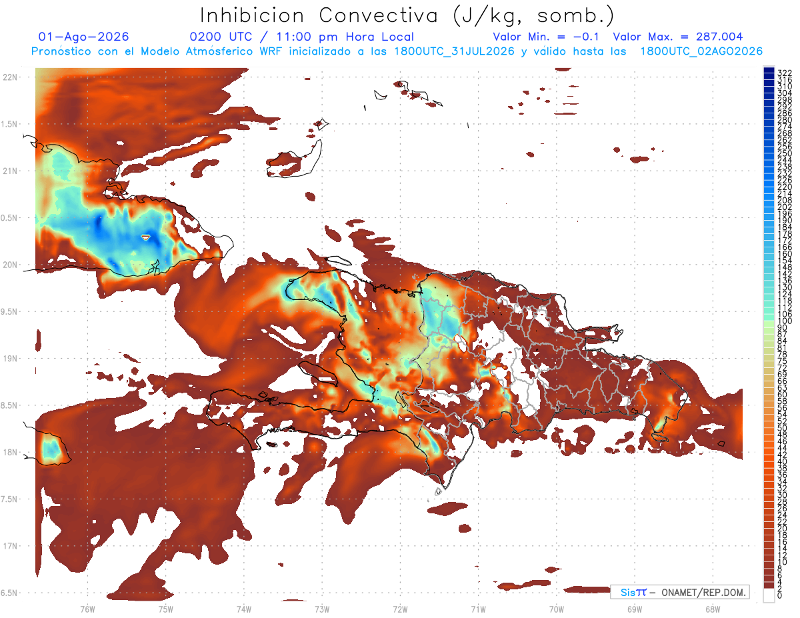This screenshot has height=618, width=800.
Task: Click '0200 UTC / 11:00 pm Hora Local'
Action: [x=302, y=37]
